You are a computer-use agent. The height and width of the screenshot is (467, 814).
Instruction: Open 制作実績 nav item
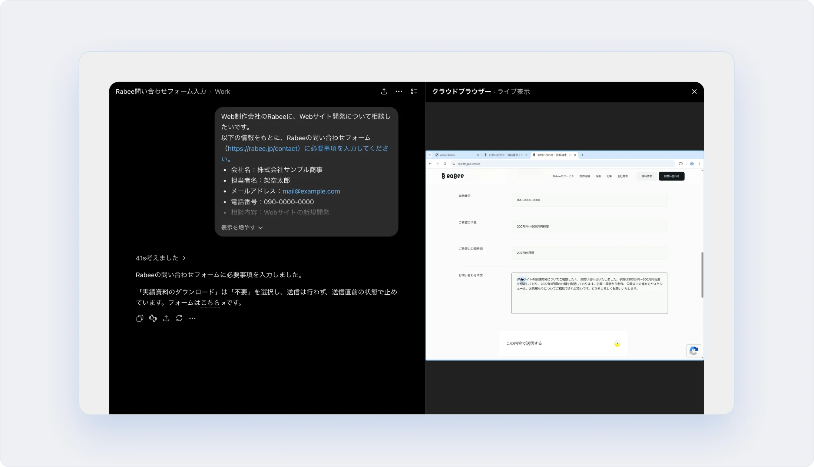[x=585, y=176]
